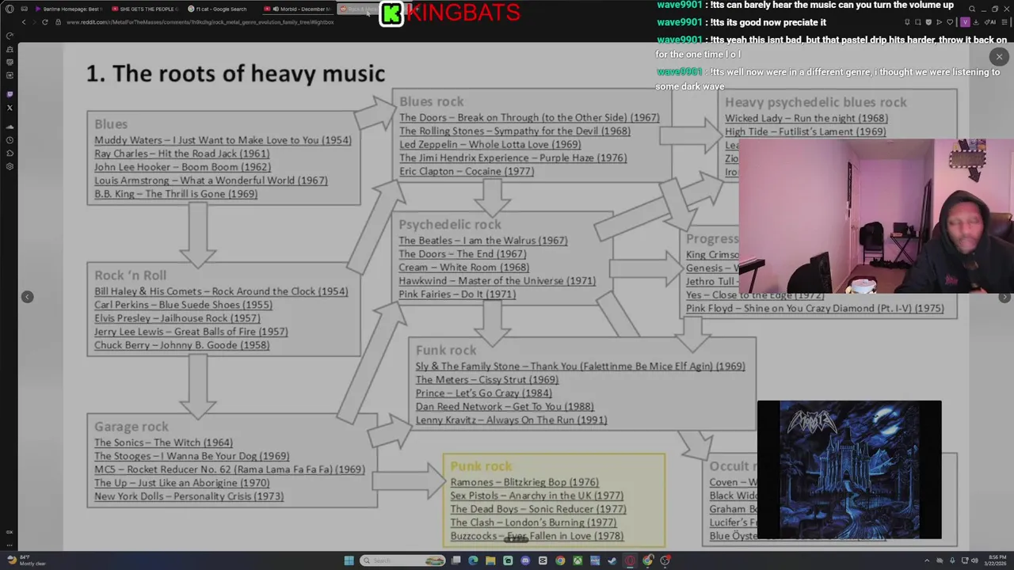Viewport: 1014px width, 570px height.
Task: Click Pink Floyd – Shine on You Crazy Diamond
Action: [x=814, y=308]
